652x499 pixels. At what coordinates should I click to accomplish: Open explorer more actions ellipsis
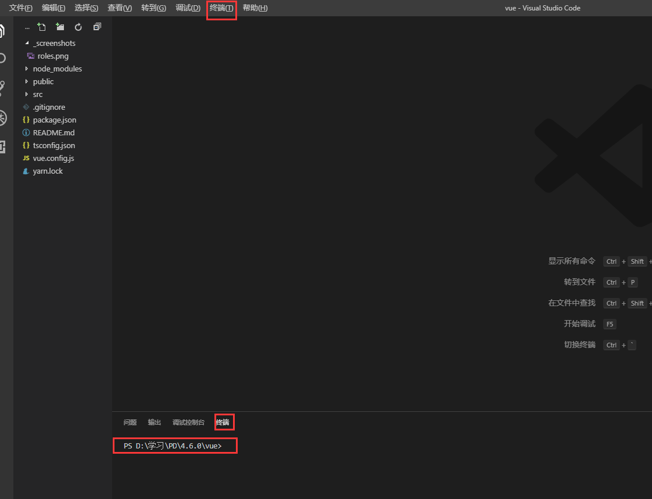[27, 28]
